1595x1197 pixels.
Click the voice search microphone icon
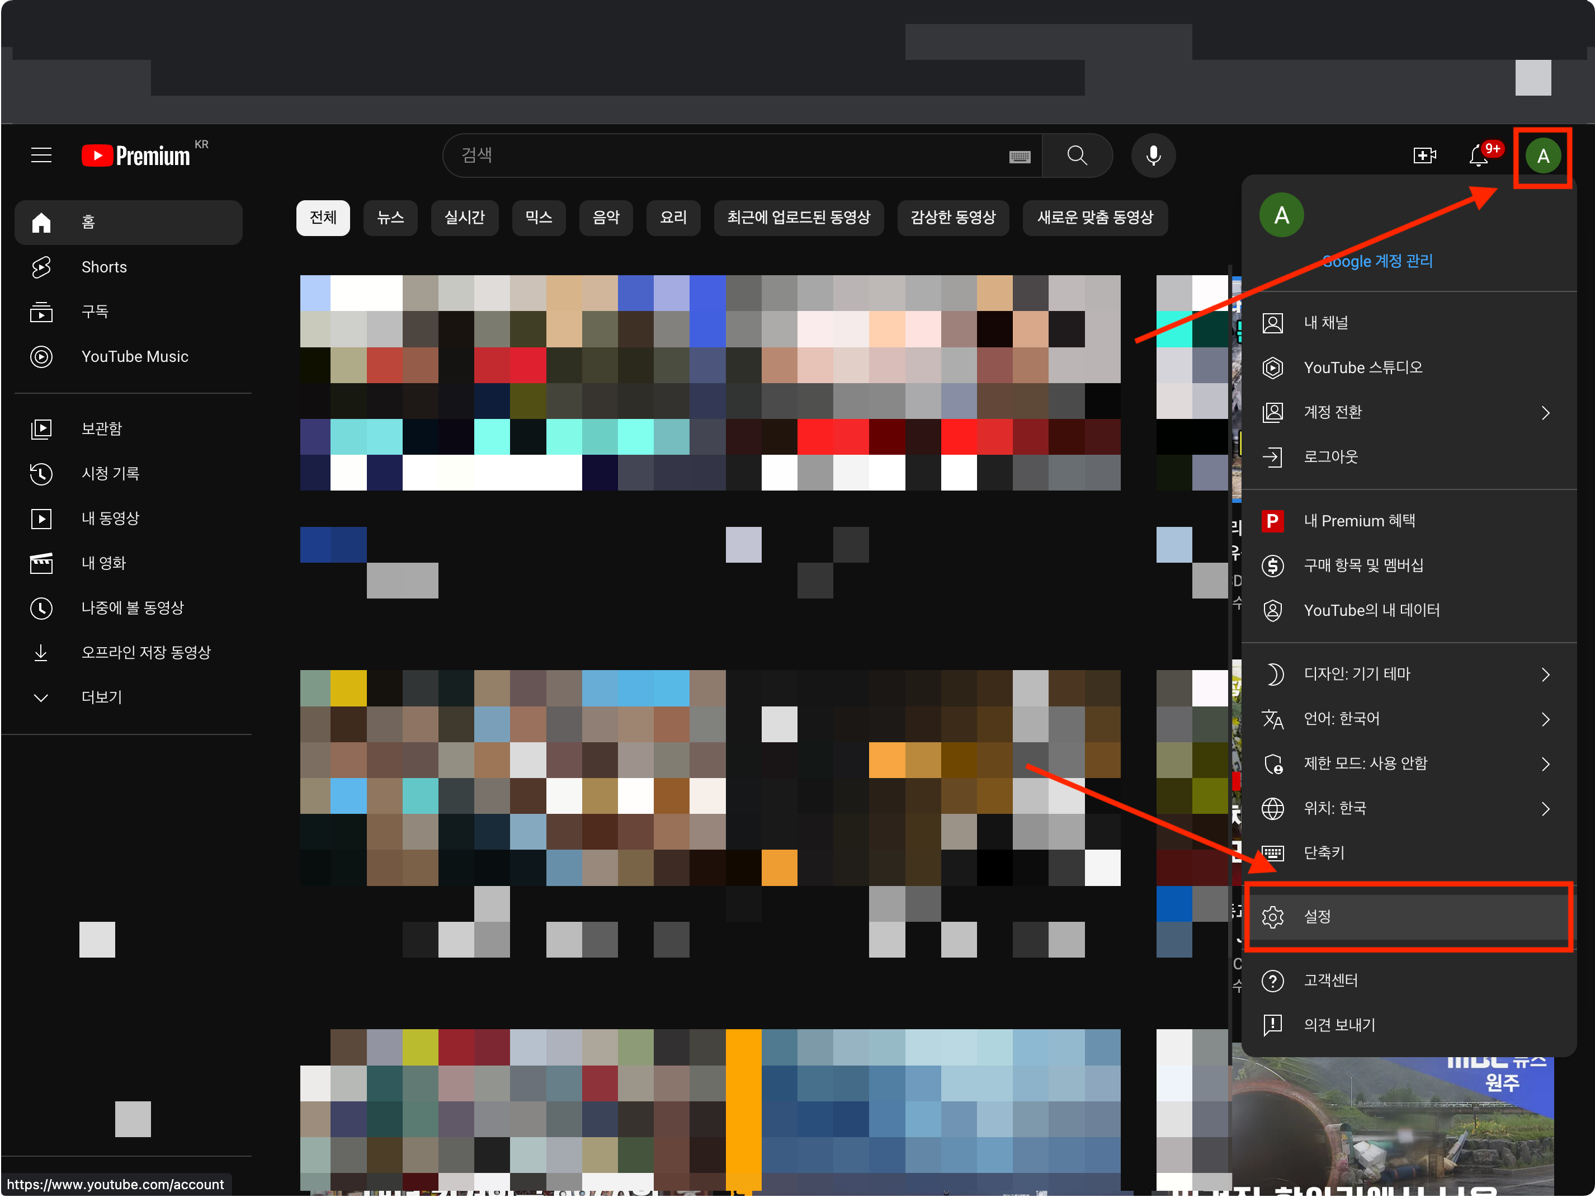pos(1153,155)
